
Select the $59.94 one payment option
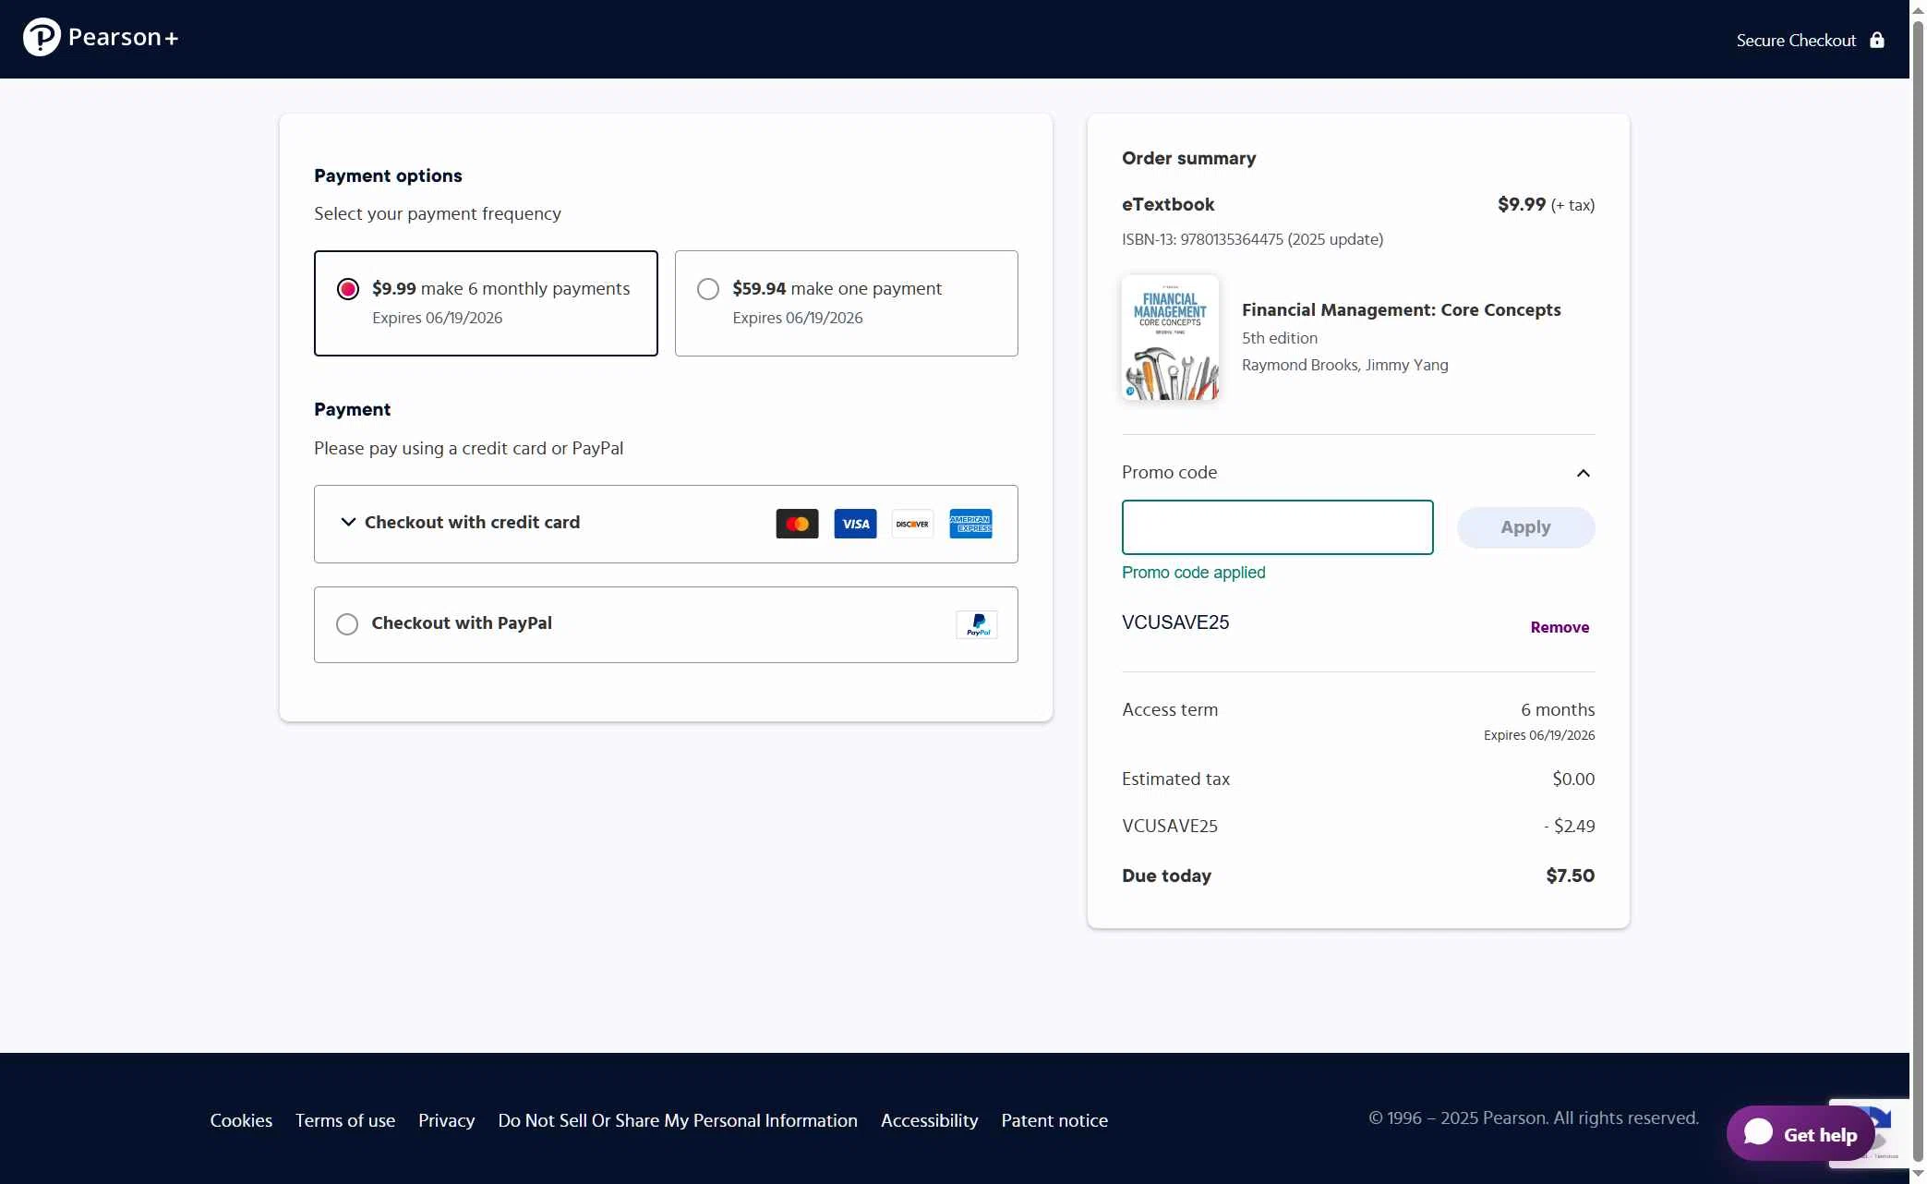click(707, 288)
